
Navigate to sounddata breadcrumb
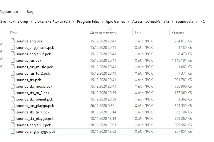click(x=185, y=22)
